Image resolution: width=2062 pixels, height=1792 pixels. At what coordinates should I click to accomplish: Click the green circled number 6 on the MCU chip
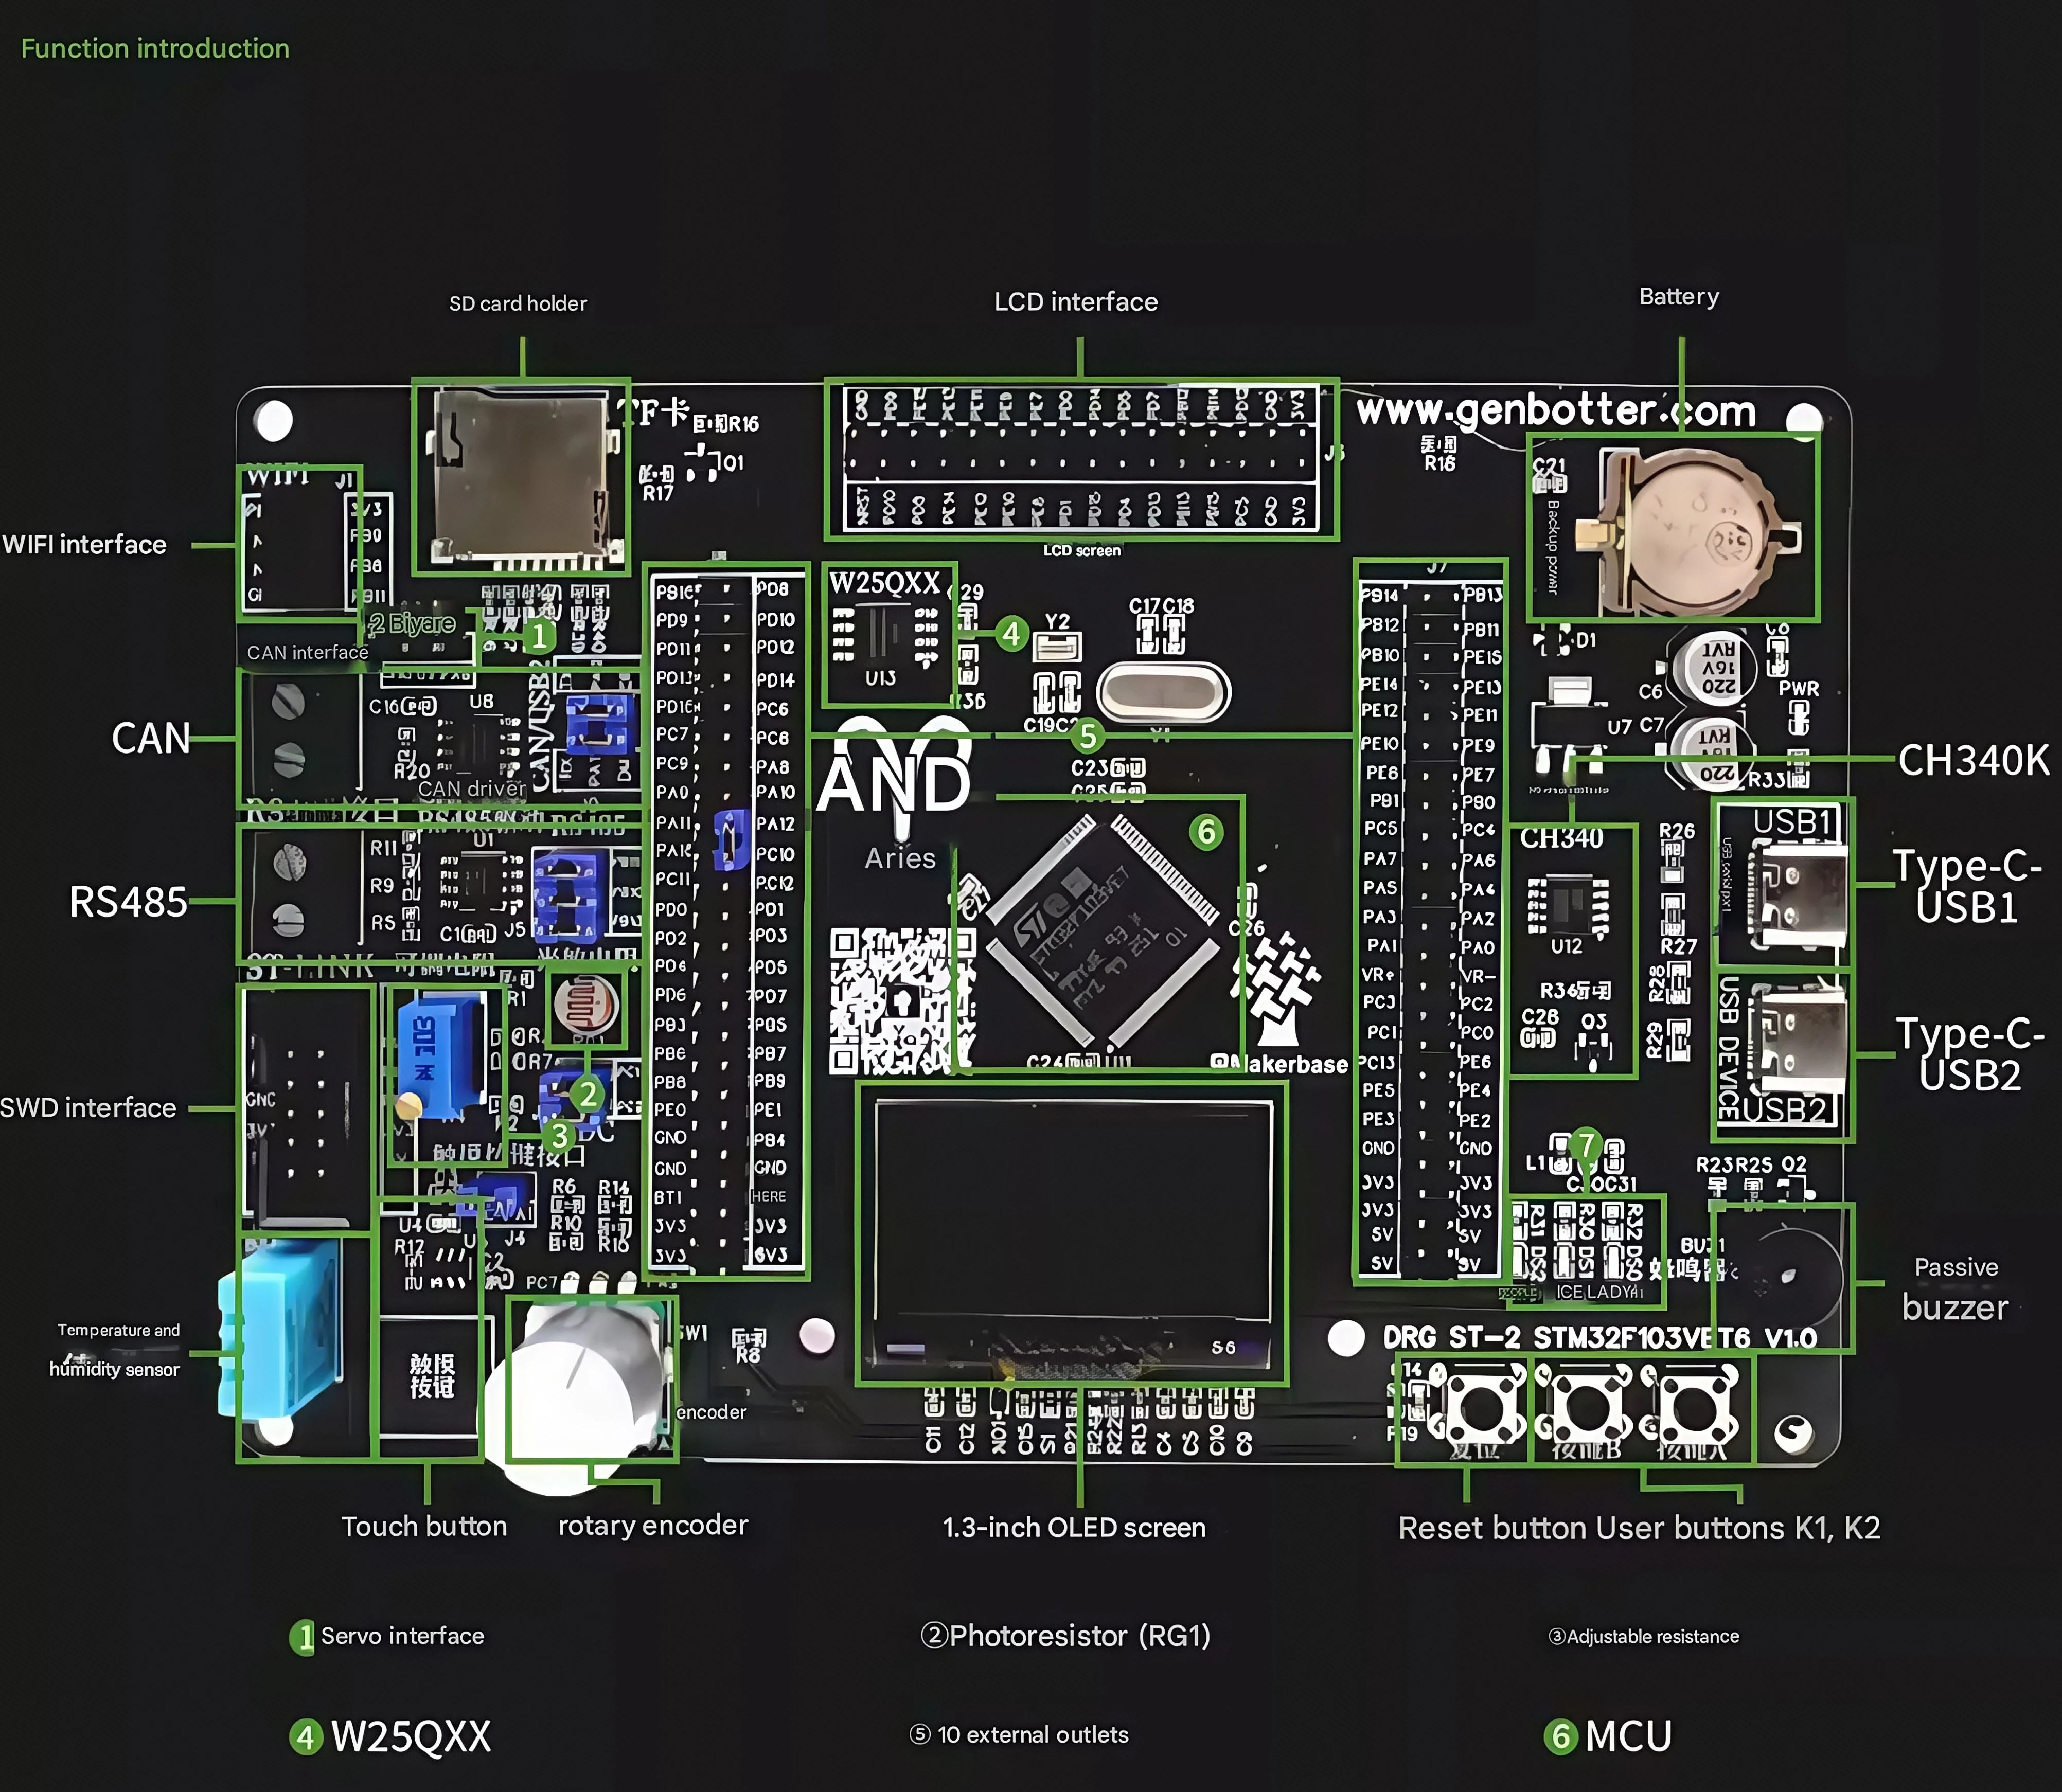pos(1207,832)
